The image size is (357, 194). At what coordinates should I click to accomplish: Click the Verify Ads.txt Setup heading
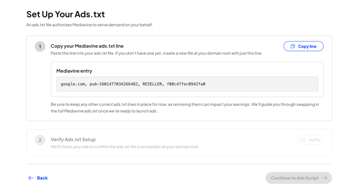coord(73,139)
